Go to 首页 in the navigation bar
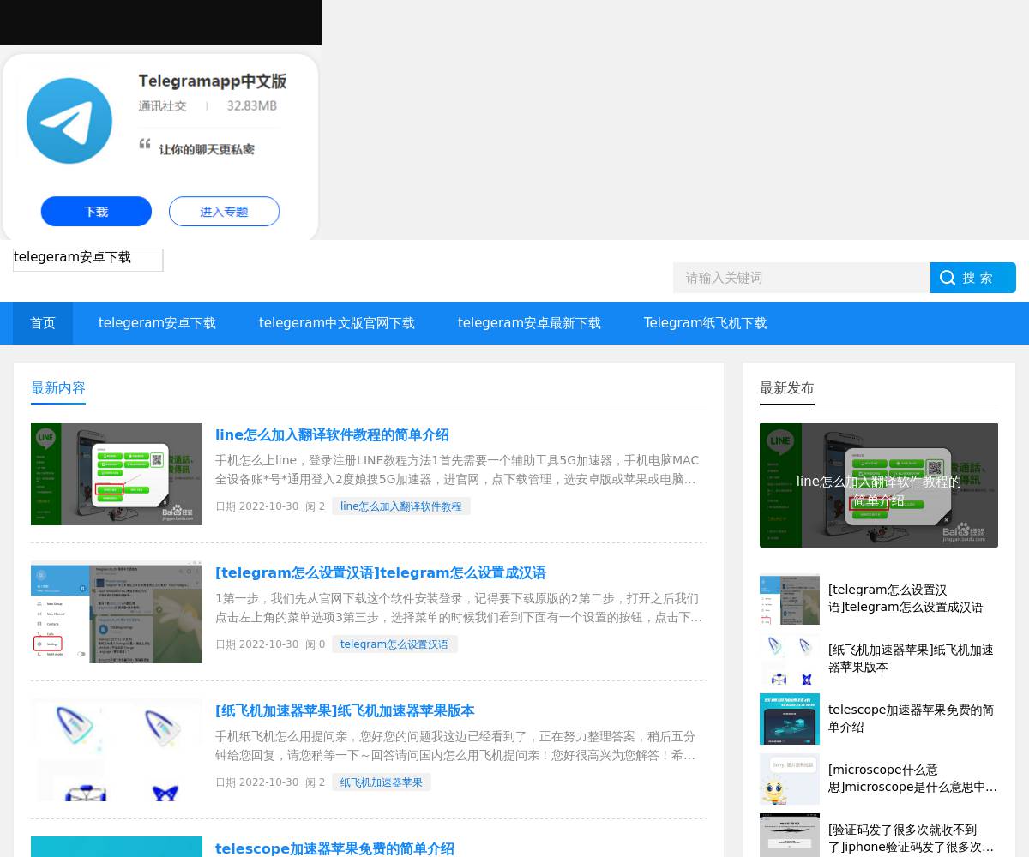 43,323
